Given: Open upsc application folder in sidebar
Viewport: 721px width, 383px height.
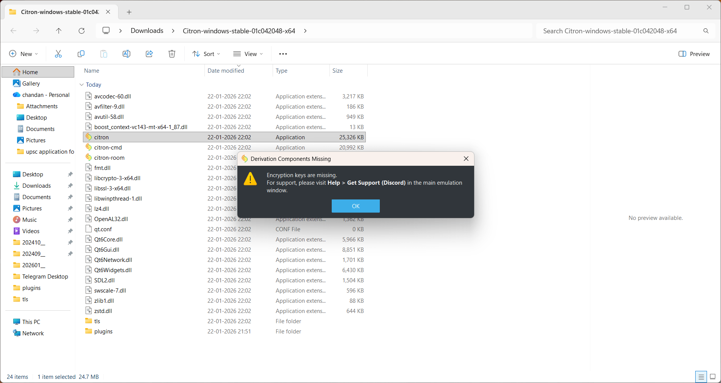Looking at the screenshot, I should [x=45, y=151].
